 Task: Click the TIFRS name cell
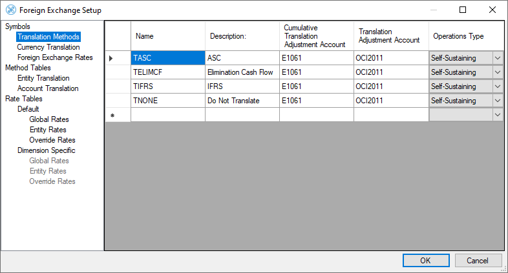coord(168,86)
